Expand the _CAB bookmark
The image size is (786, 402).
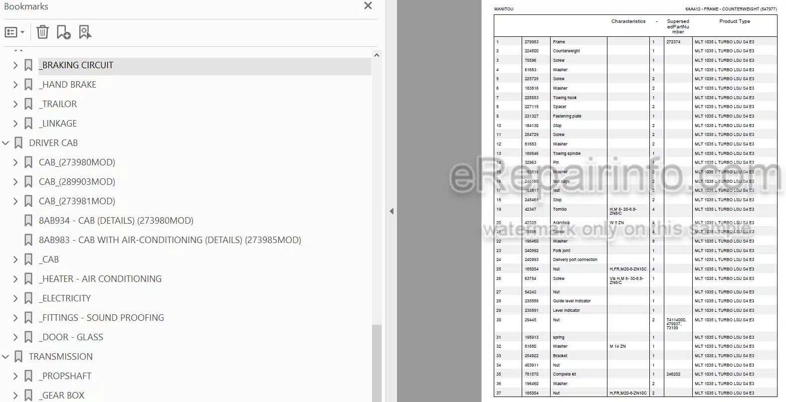(15, 260)
